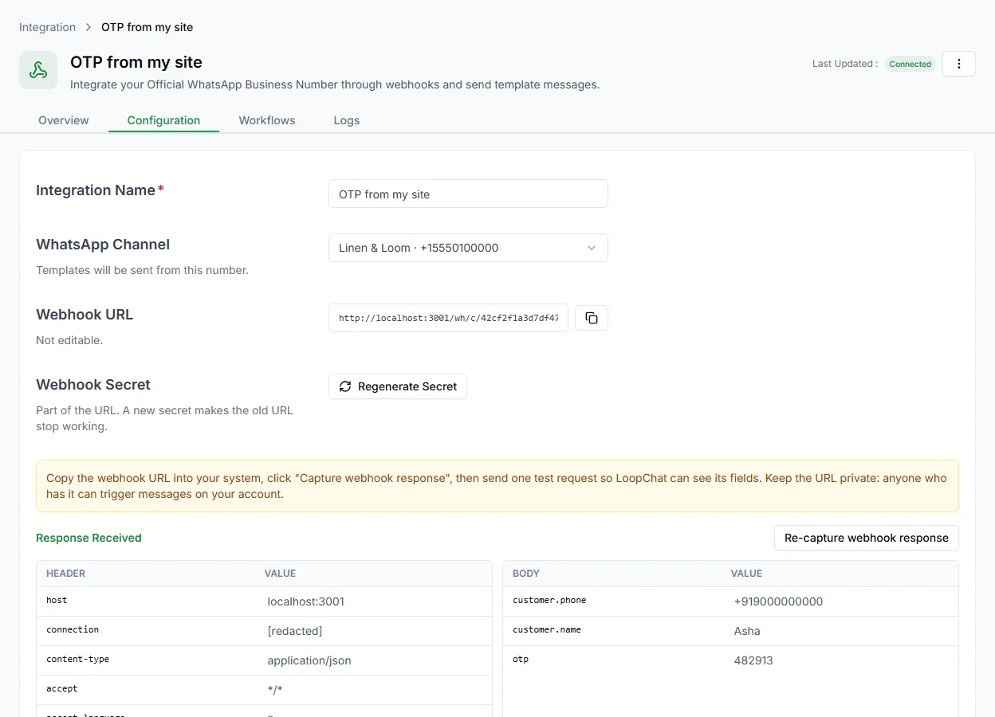995x717 pixels.
Task: Select the Asha value cell
Action: [747, 631]
